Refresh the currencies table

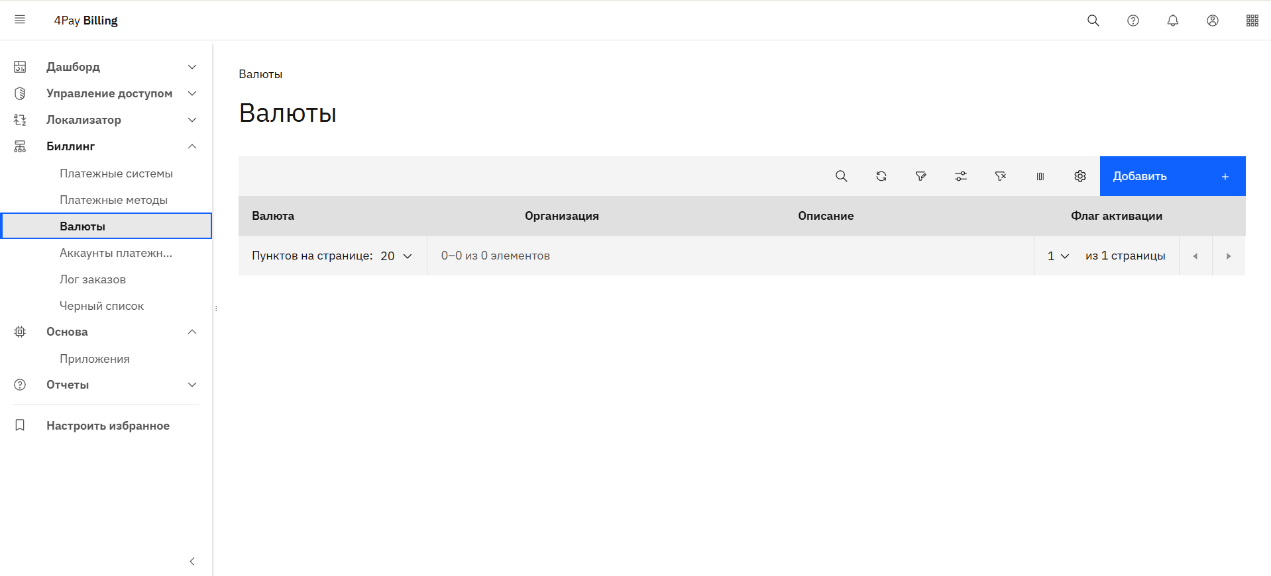(x=881, y=176)
